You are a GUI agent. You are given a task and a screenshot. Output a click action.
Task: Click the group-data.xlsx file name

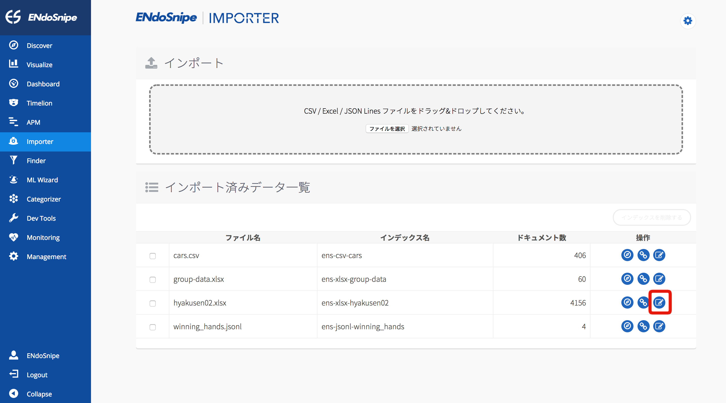(x=199, y=279)
